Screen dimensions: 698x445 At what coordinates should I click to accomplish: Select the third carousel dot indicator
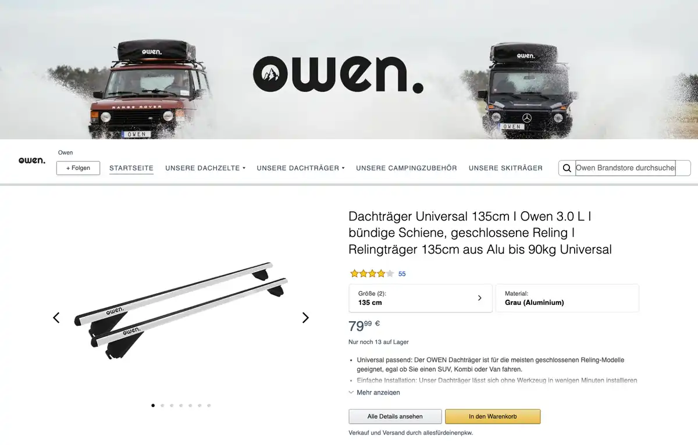[172, 405]
